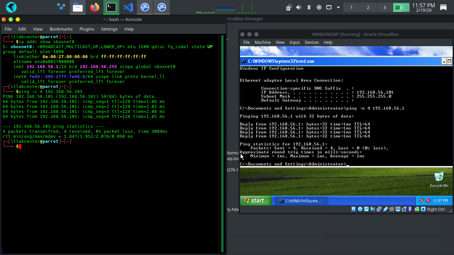Screen dimensions: 454x255
Task: Toggle volume via speaker tray icon
Action: [x=299, y=7]
